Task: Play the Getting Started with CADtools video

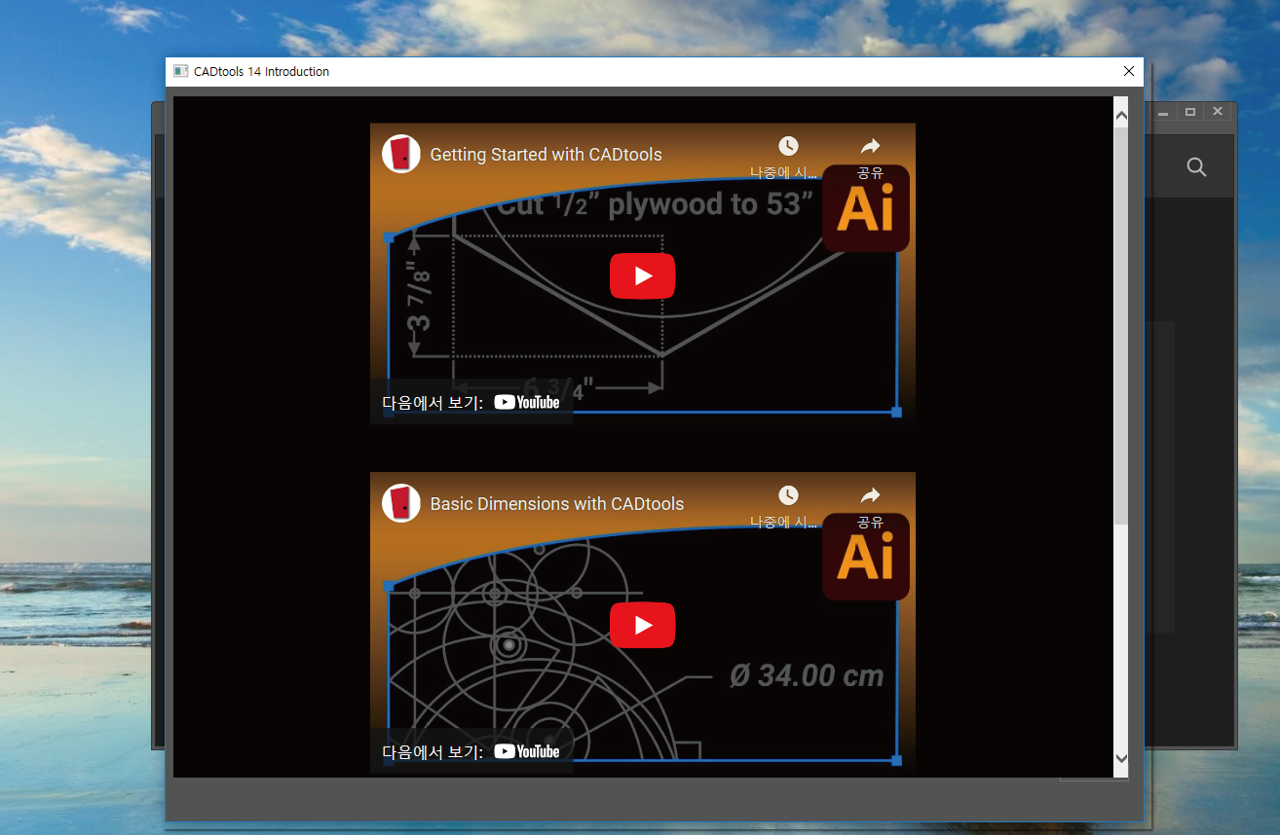Action: pyautogui.click(x=642, y=275)
